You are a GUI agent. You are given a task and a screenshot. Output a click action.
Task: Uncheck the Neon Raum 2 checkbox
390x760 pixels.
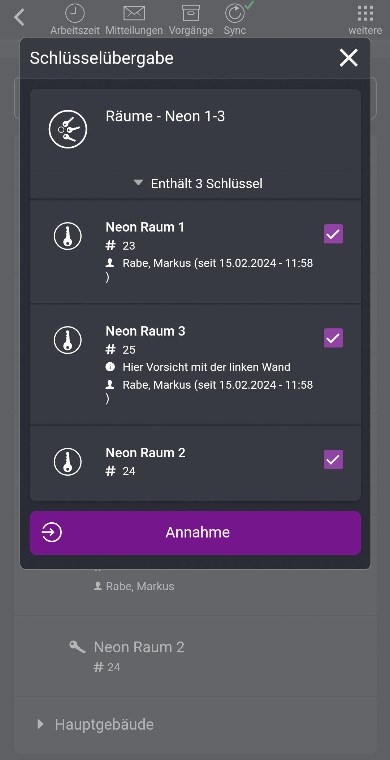point(333,459)
